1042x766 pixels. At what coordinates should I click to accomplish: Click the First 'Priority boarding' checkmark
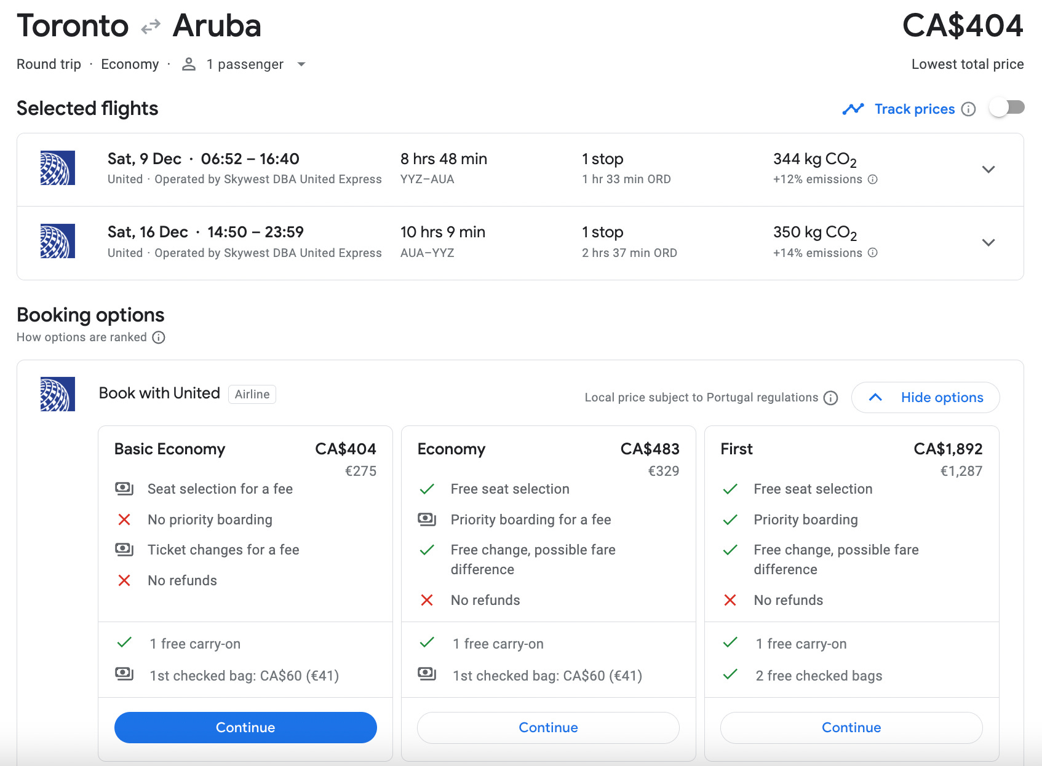pyautogui.click(x=730, y=519)
